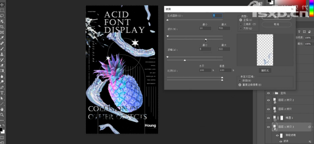
Task: Click the 波长 minimum value field
Action: pos(205,28)
